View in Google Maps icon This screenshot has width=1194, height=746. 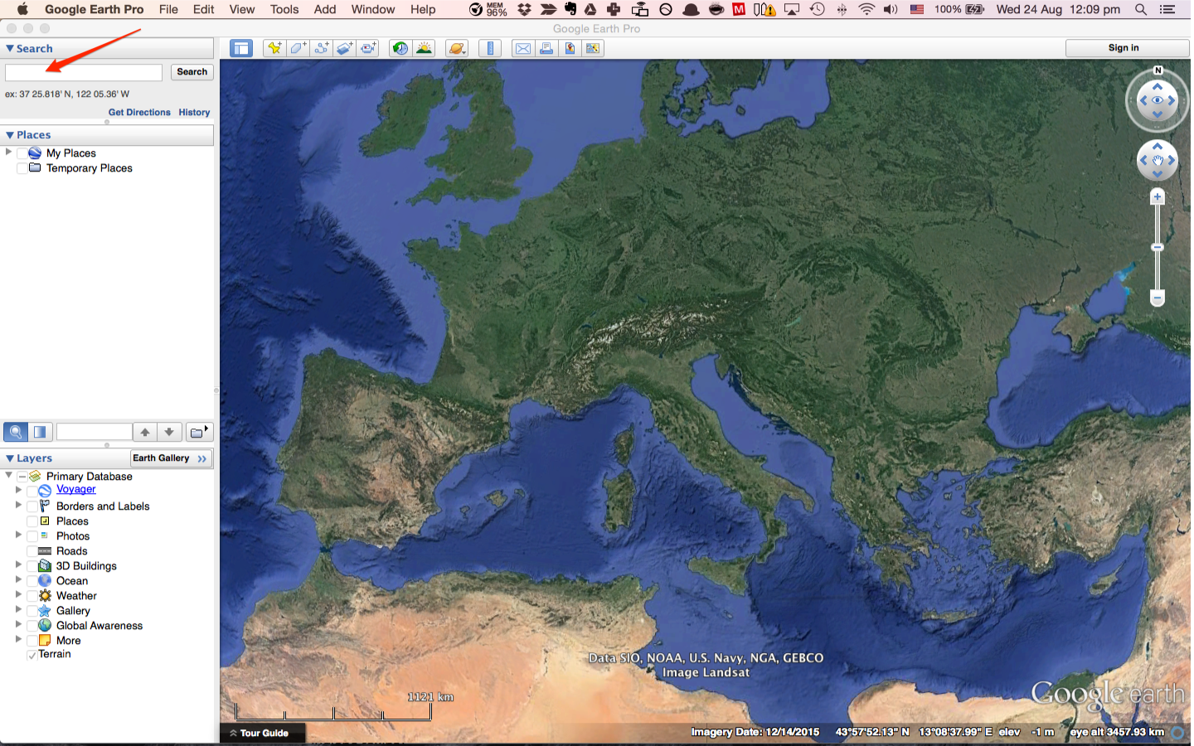click(593, 48)
